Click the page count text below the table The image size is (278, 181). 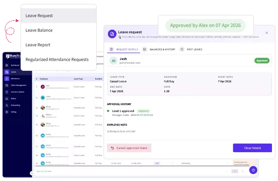pos(44,171)
